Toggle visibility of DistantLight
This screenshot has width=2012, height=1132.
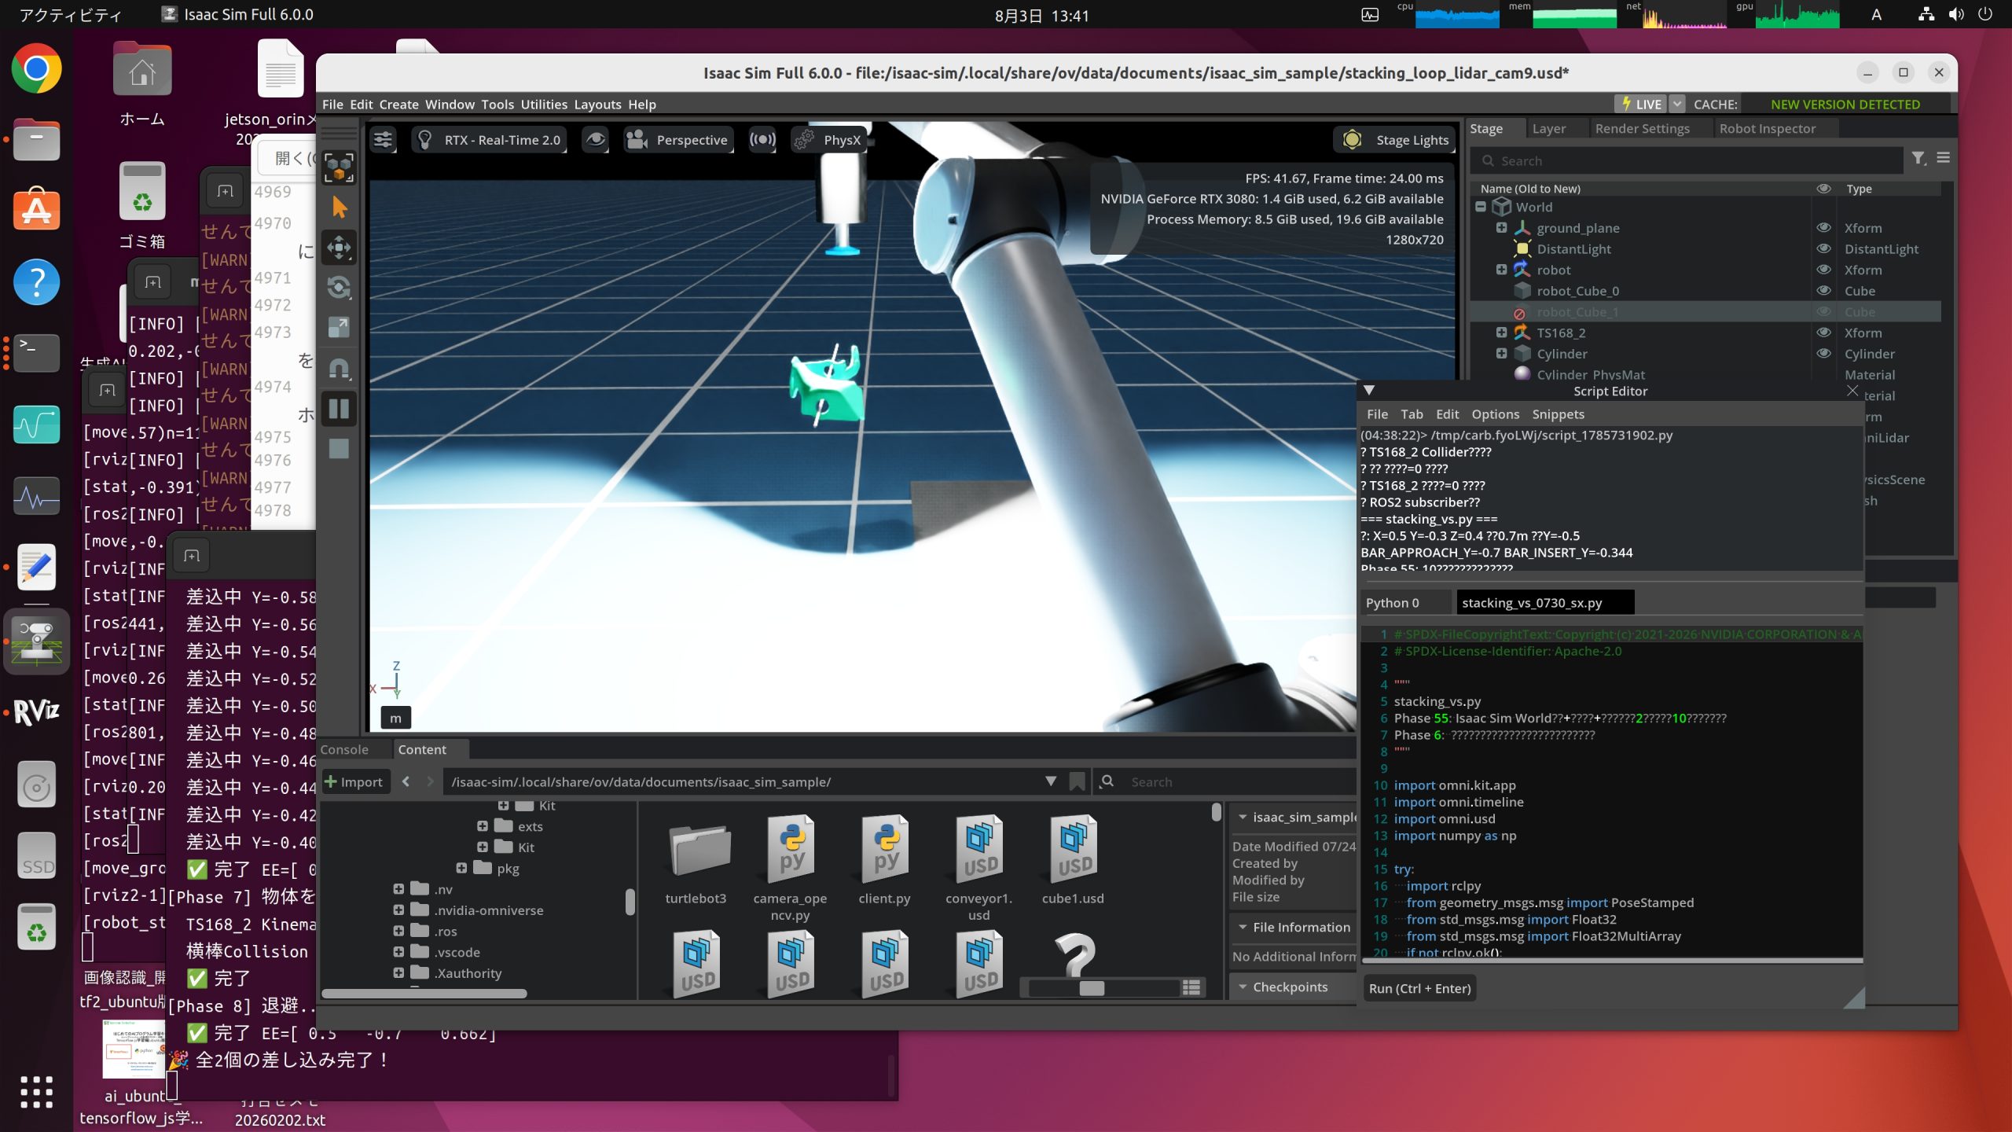1823,248
